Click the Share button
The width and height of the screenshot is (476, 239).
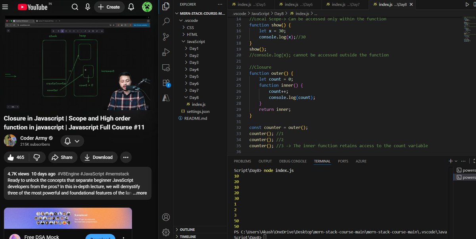[62, 157]
